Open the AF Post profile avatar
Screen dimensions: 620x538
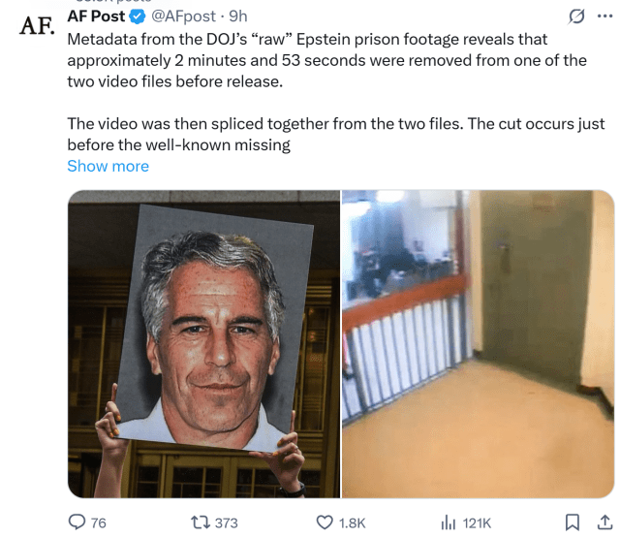point(37,26)
